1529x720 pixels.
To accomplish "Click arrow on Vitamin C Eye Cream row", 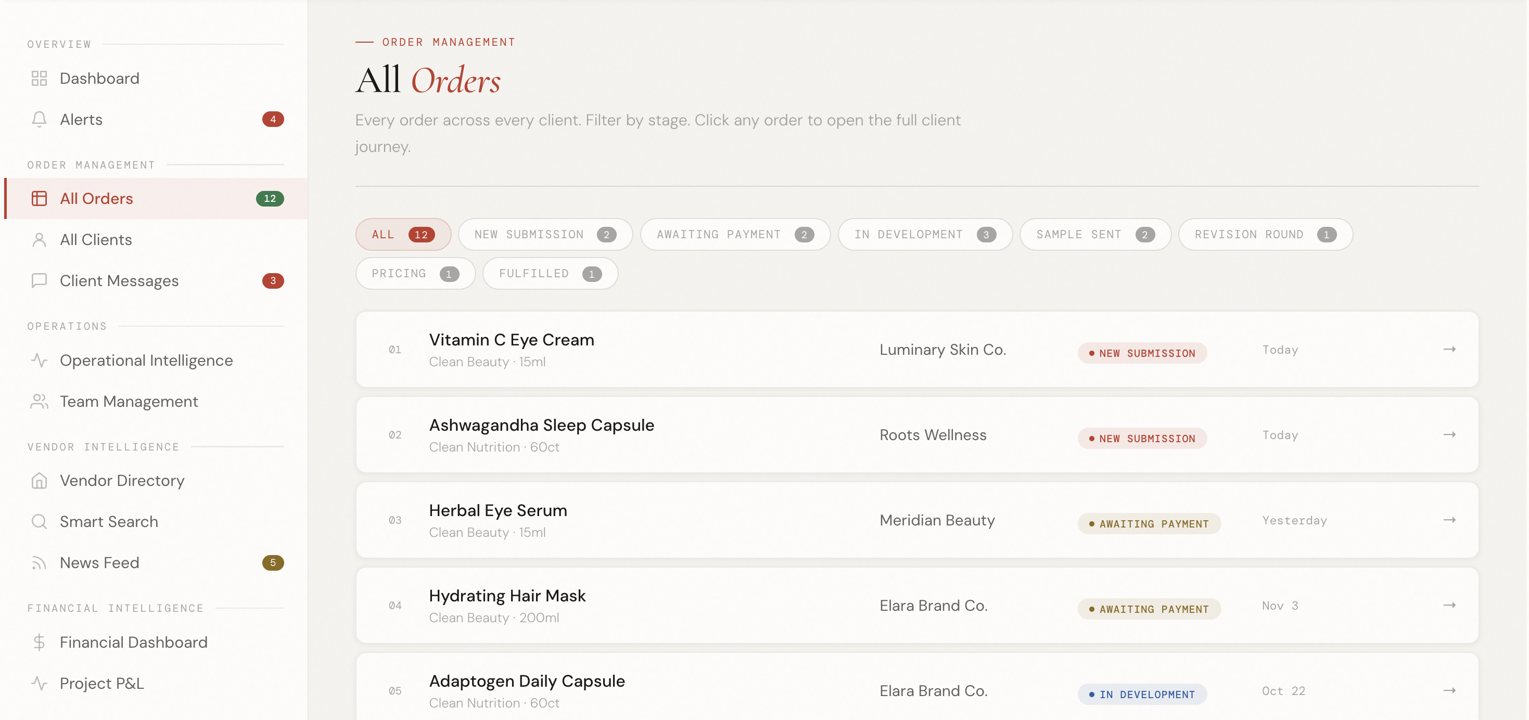I will coord(1449,349).
